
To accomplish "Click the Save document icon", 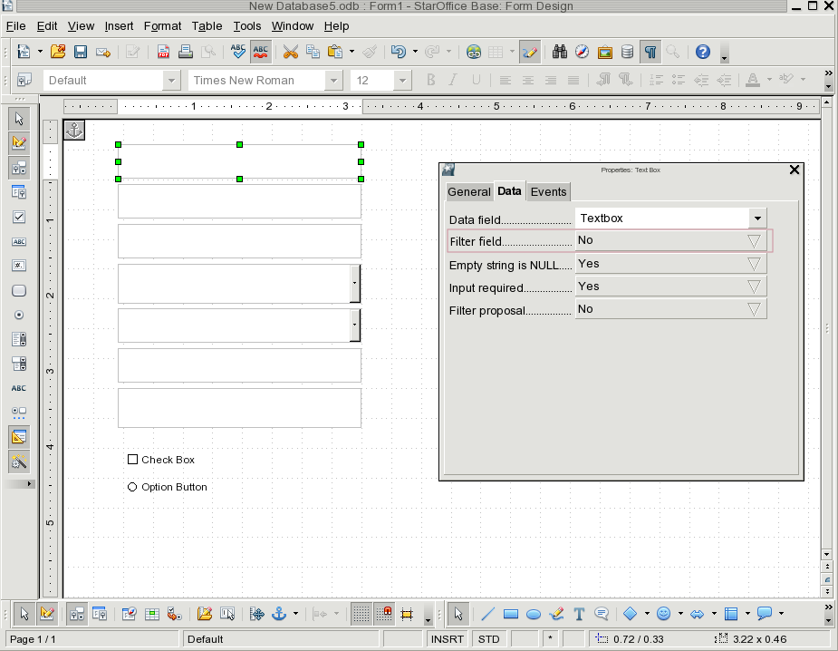I will (81, 53).
